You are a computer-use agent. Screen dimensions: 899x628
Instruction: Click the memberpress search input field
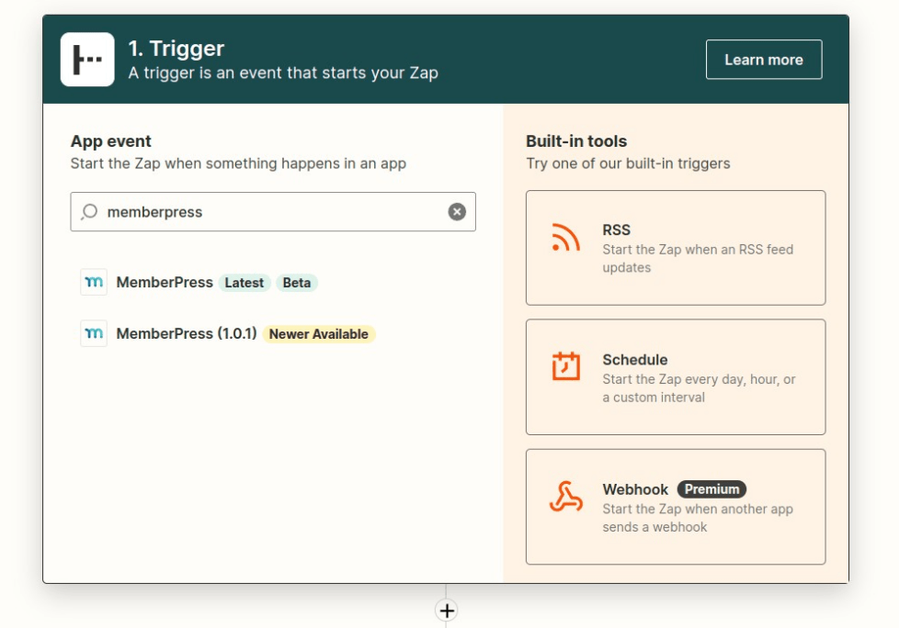(273, 212)
